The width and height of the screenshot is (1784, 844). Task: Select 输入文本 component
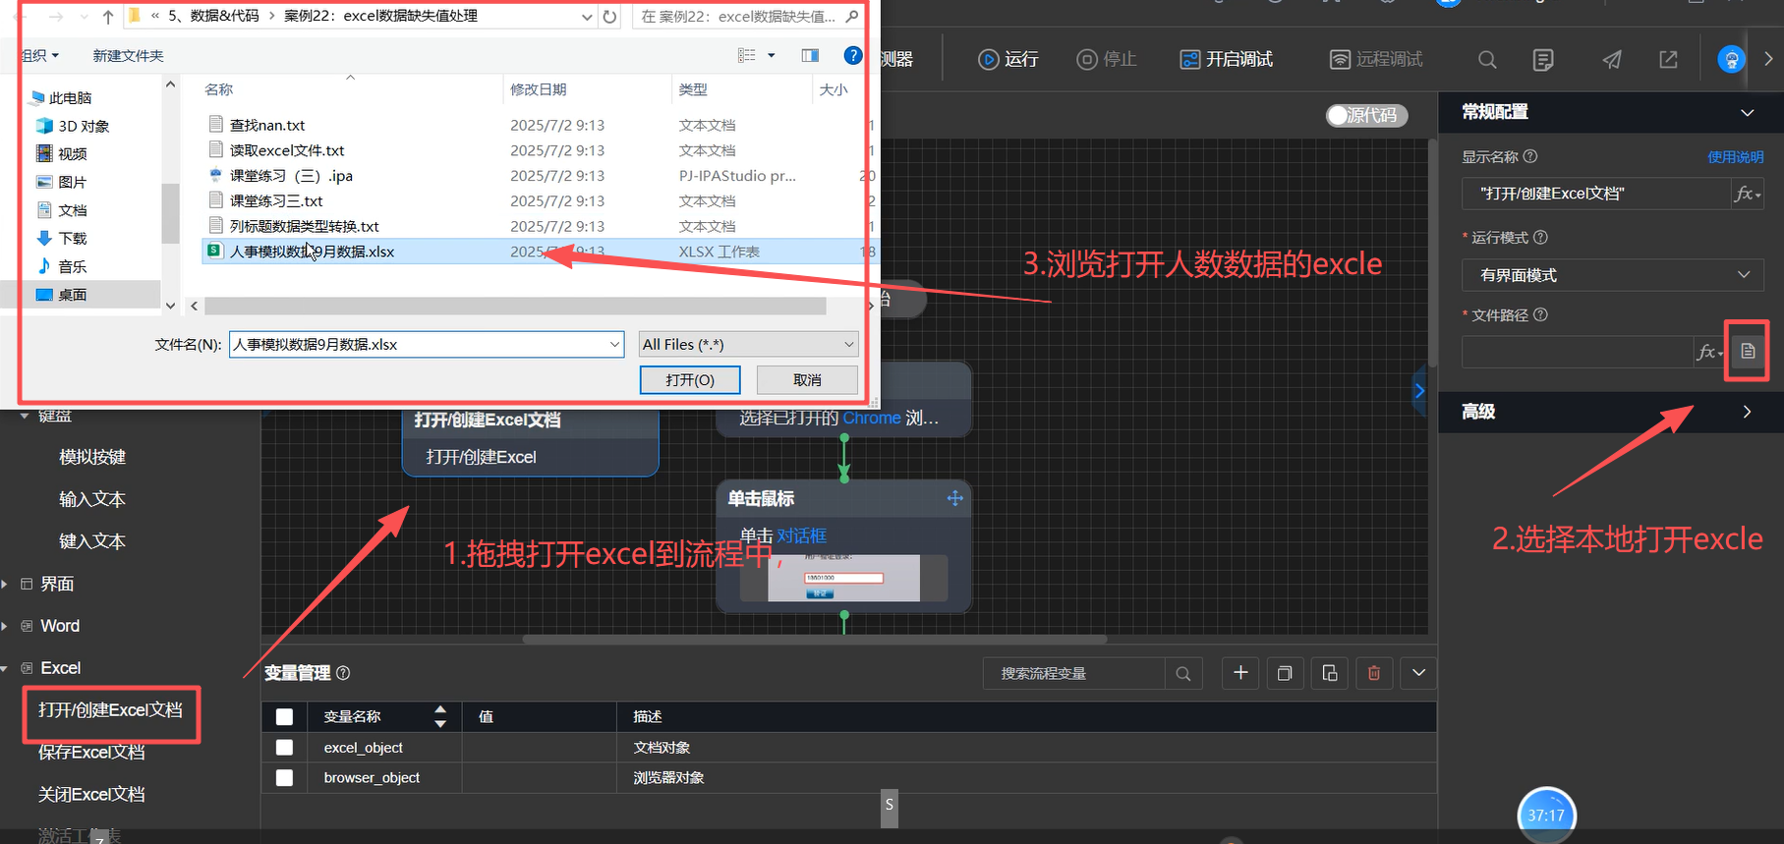(92, 499)
